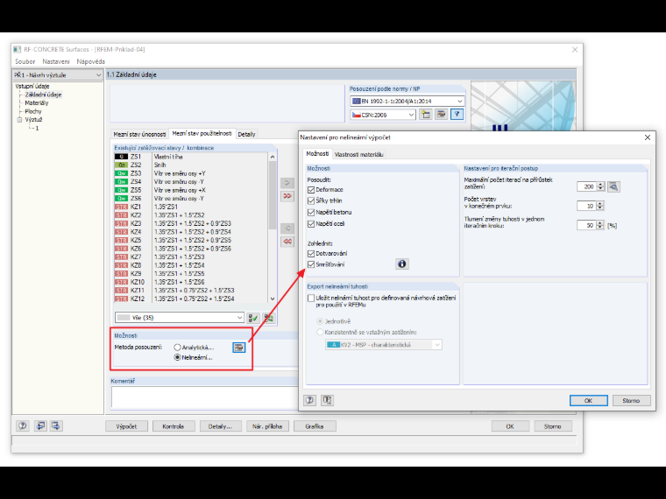Image resolution: width=666 pixels, height=499 pixels.
Task: Click units icon in nonlinear settings dialog
Action: 327,400
